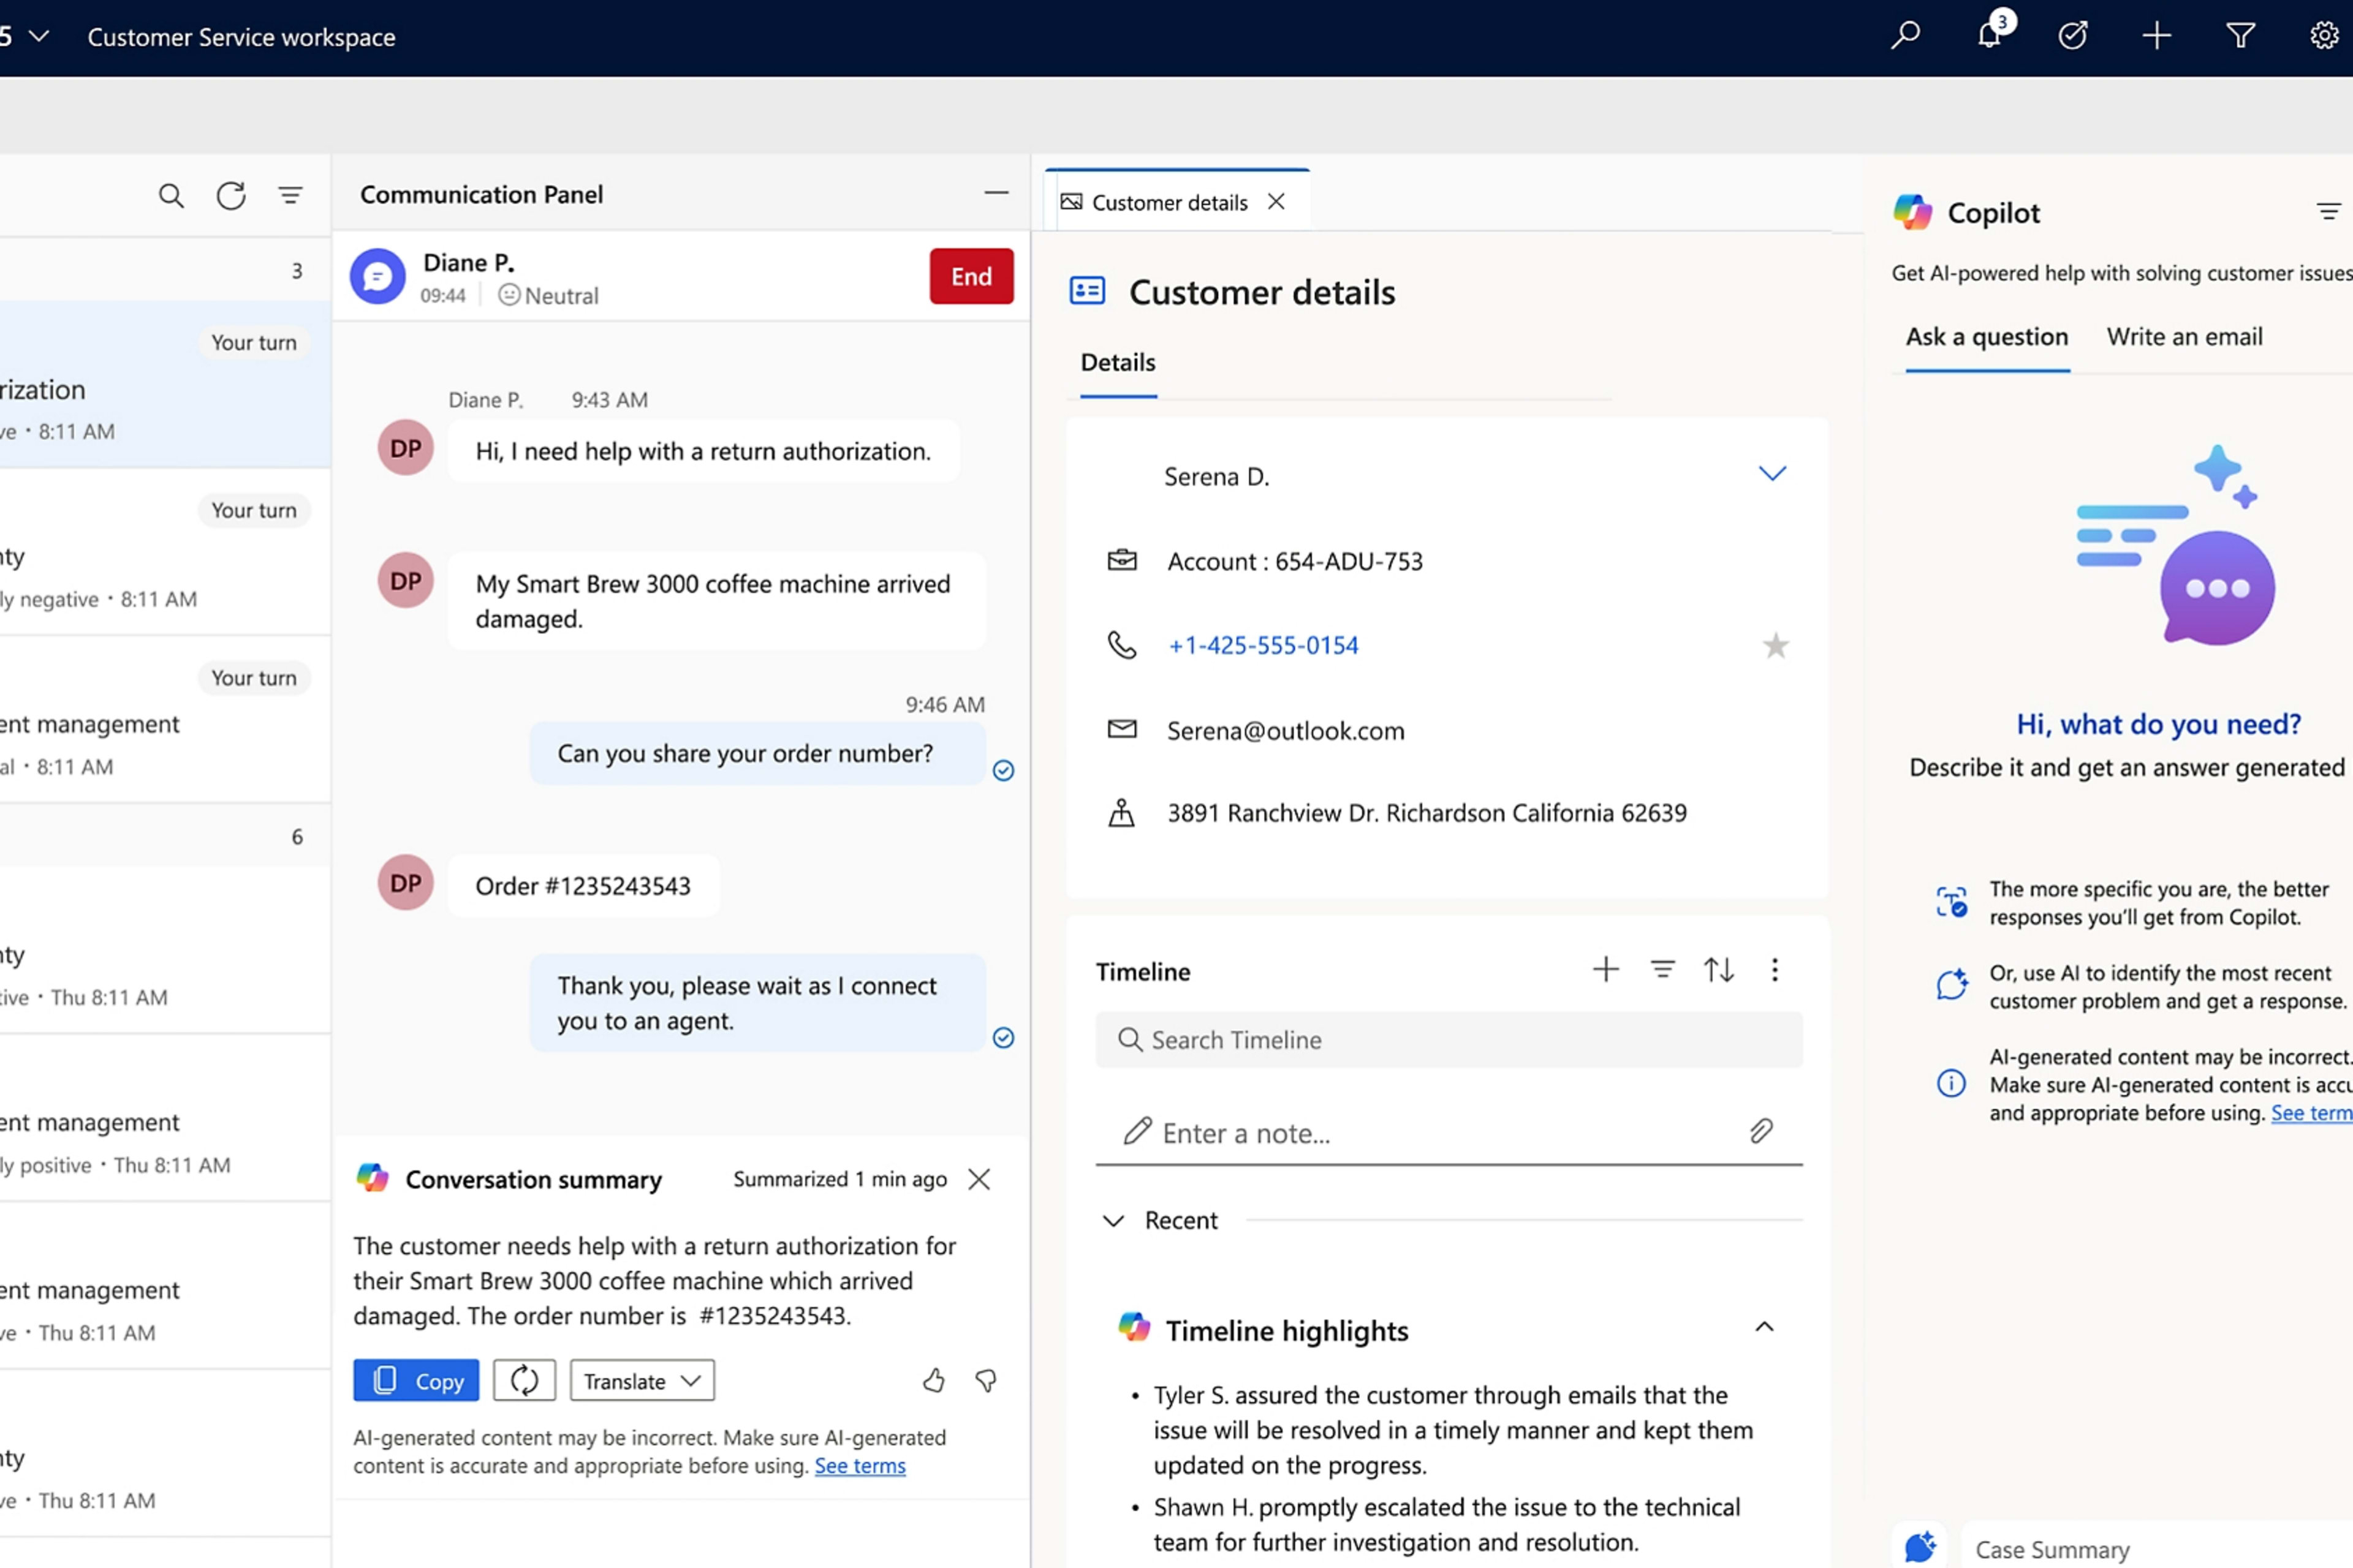Select the 'Can you share your order number?' message

757,754
